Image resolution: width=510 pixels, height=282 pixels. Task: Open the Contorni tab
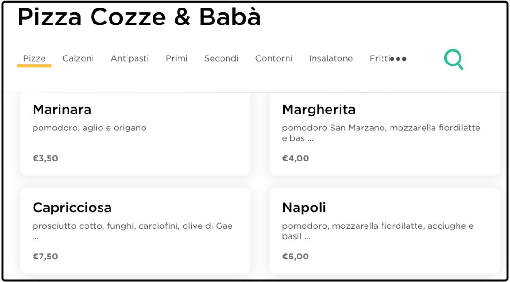(274, 58)
